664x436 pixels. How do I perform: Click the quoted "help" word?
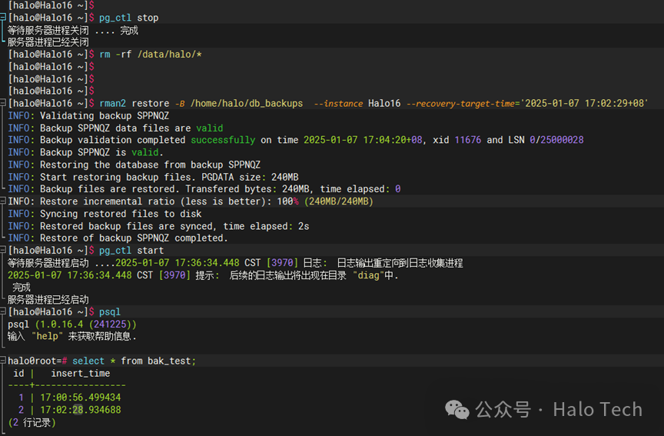tap(47, 337)
